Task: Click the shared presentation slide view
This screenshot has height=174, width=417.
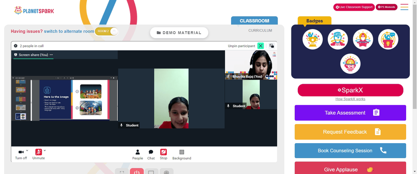Action: tap(64, 99)
